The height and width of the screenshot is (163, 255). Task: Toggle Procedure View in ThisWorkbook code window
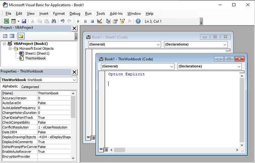coord(101,149)
